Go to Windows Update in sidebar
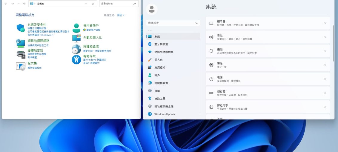 [x=165, y=114]
